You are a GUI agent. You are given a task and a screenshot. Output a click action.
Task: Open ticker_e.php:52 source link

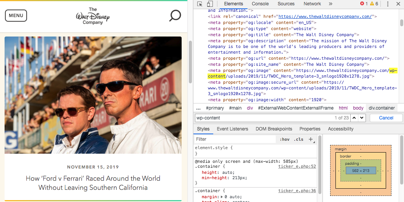click(x=297, y=167)
